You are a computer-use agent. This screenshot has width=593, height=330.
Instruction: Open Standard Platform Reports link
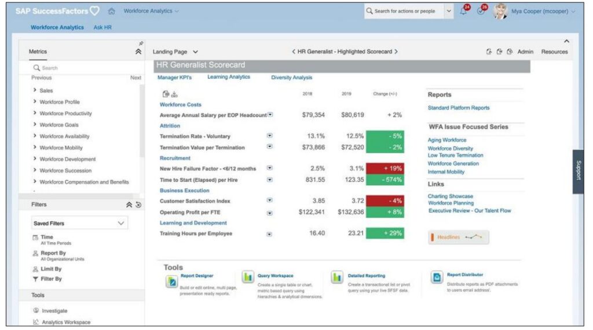459,108
